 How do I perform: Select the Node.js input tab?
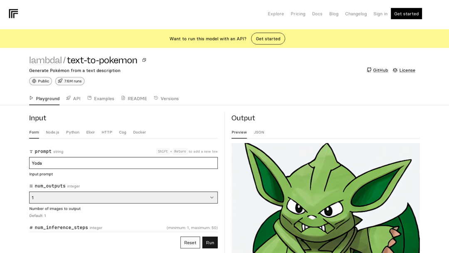coord(52,132)
